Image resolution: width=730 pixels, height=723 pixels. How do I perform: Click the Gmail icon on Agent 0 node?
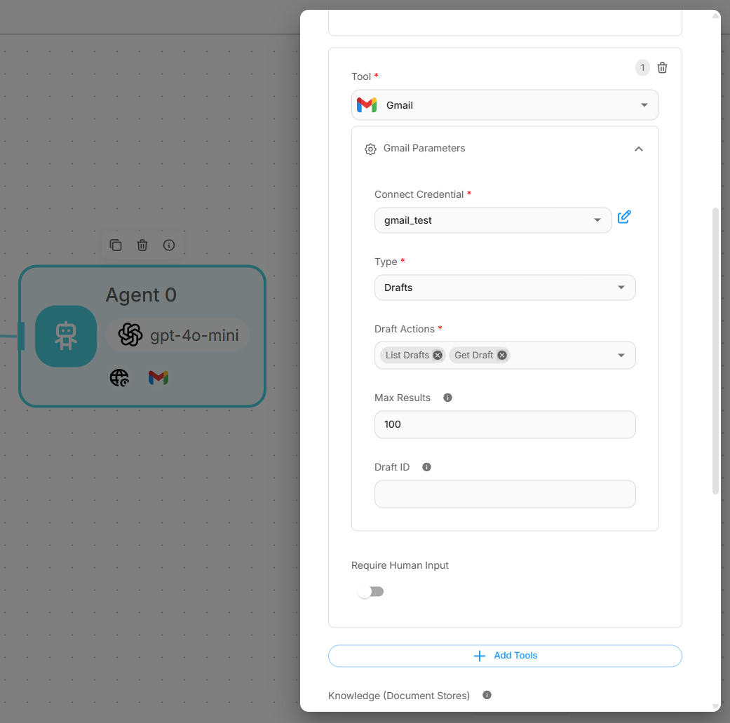(158, 378)
